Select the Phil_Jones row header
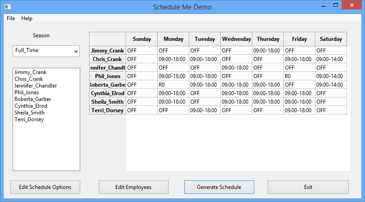 pos(108,76)
